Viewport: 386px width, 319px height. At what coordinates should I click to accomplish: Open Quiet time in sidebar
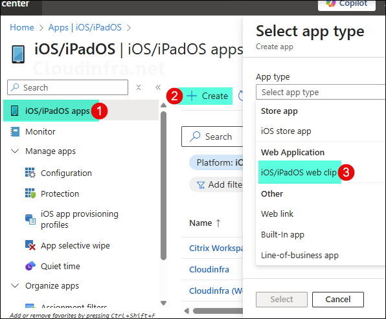[x=60, y=266]
